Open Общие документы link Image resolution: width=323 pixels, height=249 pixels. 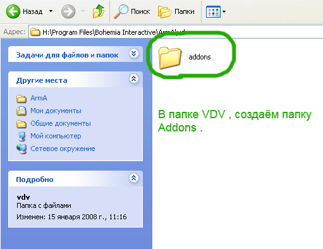tap(61, 123)
